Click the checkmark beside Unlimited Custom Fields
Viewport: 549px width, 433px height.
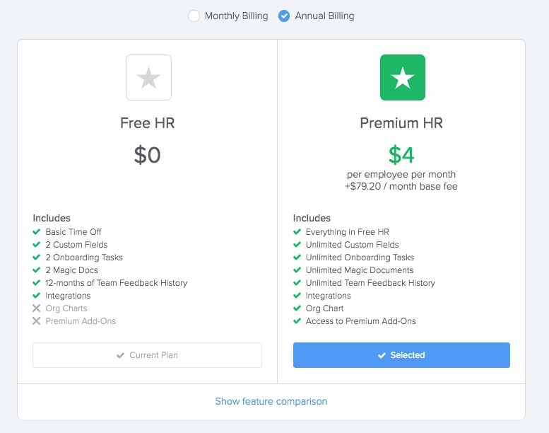coord(297,244)
